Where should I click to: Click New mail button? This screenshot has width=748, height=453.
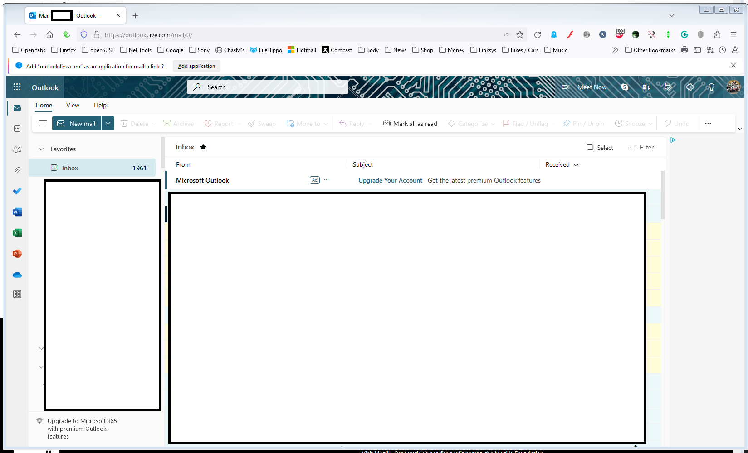coord(77,123)
